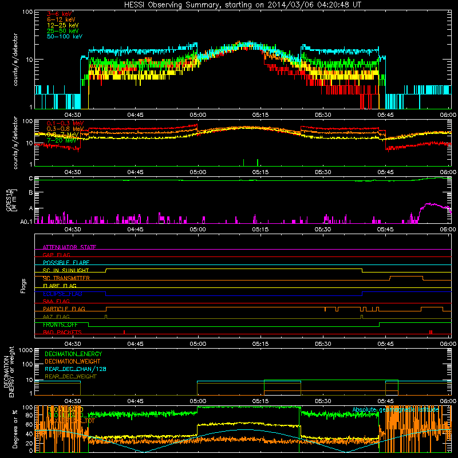The height and width of the screenshot is (458, 458).
Task: Click the 05:45 tick label under the GOES15 panel
Action: [x=385, y=230]
